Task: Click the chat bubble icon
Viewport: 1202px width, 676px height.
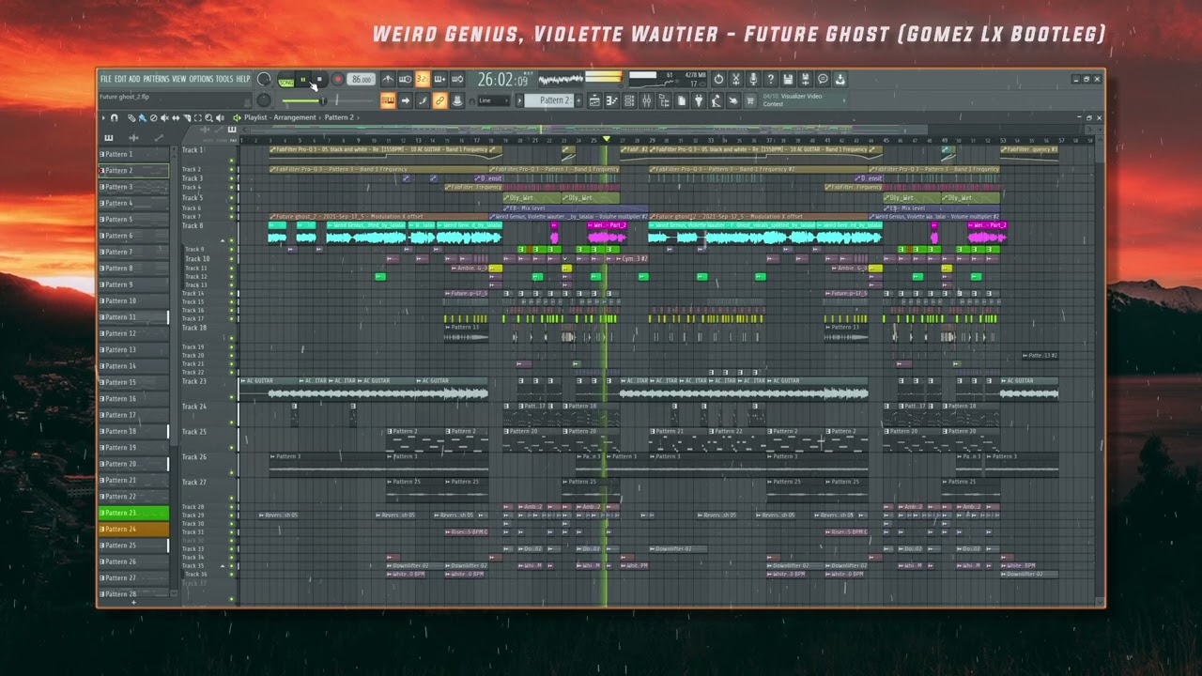Action: click(x=823, y=79)
